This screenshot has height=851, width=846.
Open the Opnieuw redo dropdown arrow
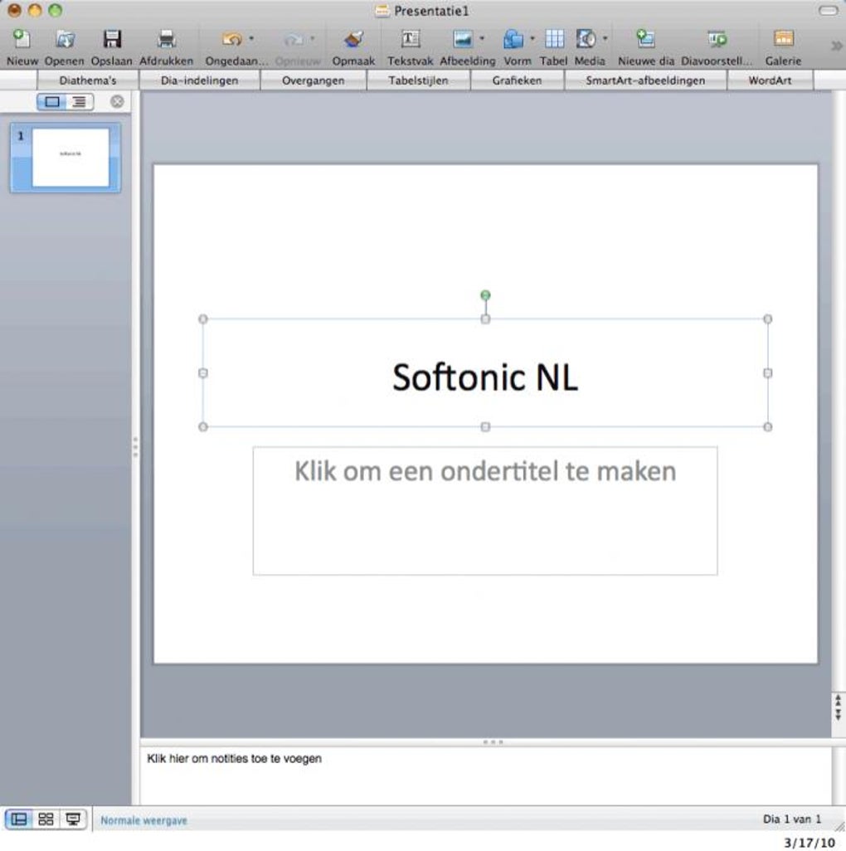(x=313, y=38)
